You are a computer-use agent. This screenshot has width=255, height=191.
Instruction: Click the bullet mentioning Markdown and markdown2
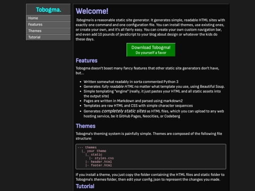pos(133,101)
